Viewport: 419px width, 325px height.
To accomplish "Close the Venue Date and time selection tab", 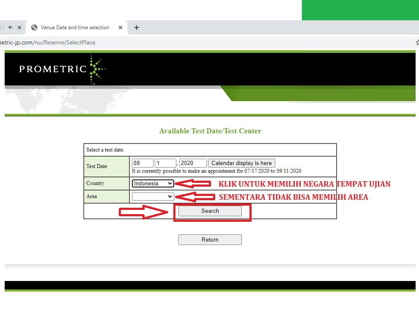I will (120, 28).
